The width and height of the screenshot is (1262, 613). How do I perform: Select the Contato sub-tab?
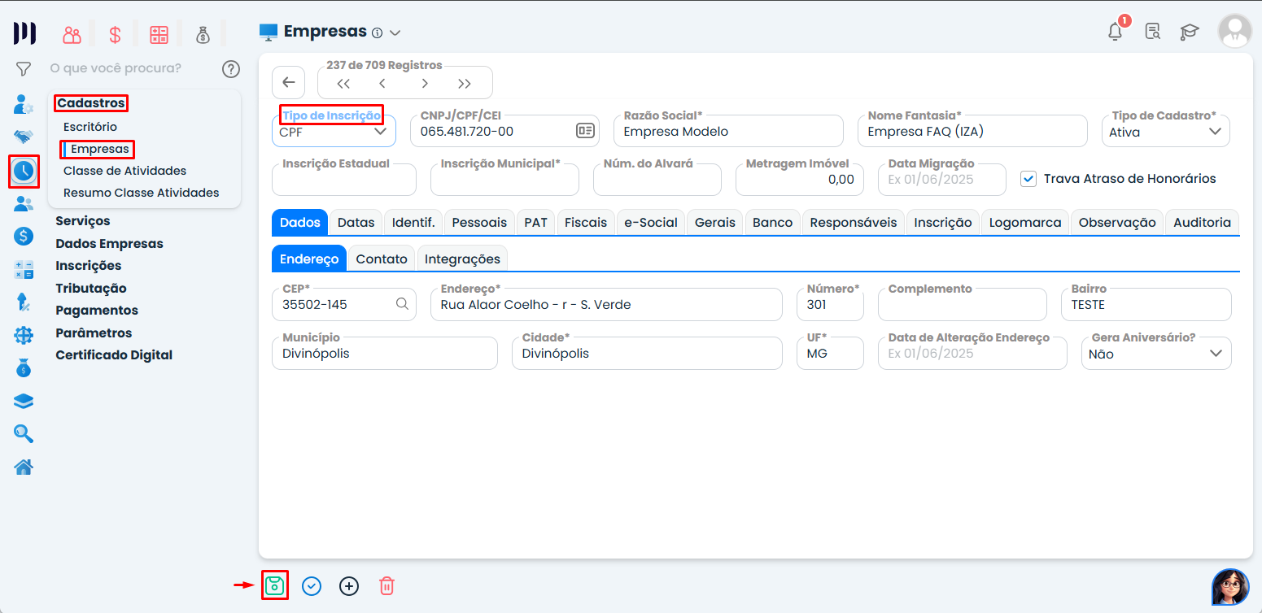tap(382, 259)
